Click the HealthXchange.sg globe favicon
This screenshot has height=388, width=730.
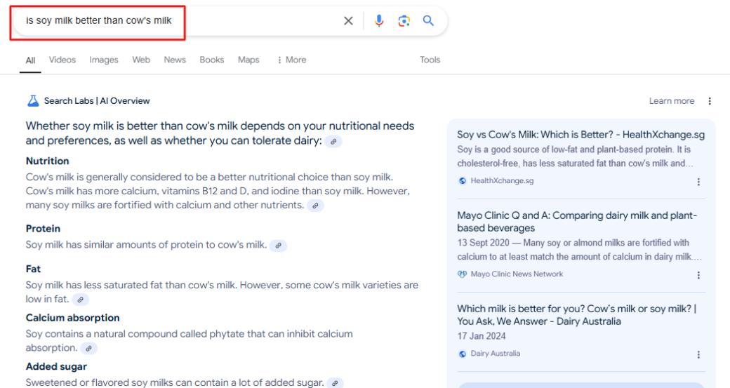coord(463,181)
